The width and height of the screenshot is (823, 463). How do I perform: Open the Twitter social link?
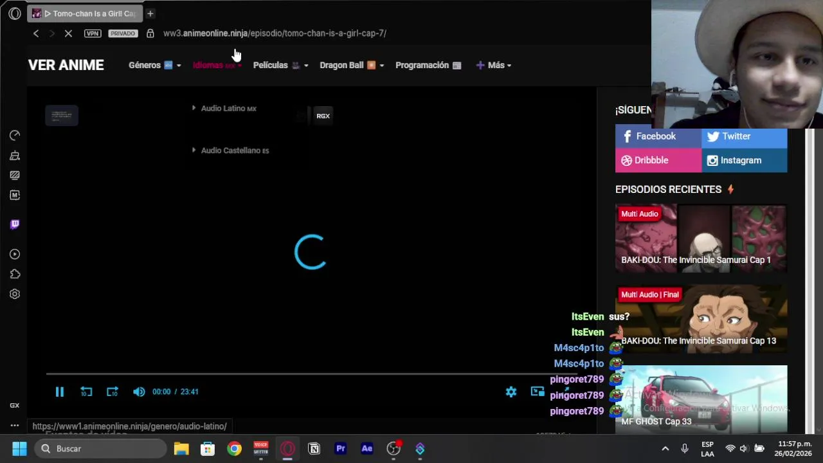coord(744,136)
